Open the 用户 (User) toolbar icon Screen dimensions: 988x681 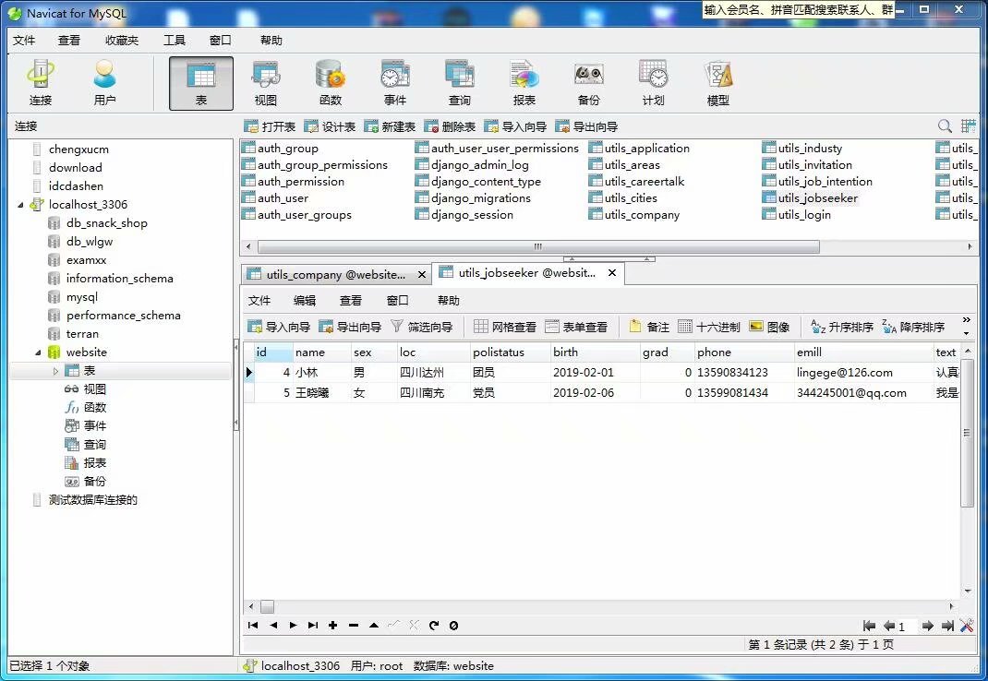[x=104, y=82]
